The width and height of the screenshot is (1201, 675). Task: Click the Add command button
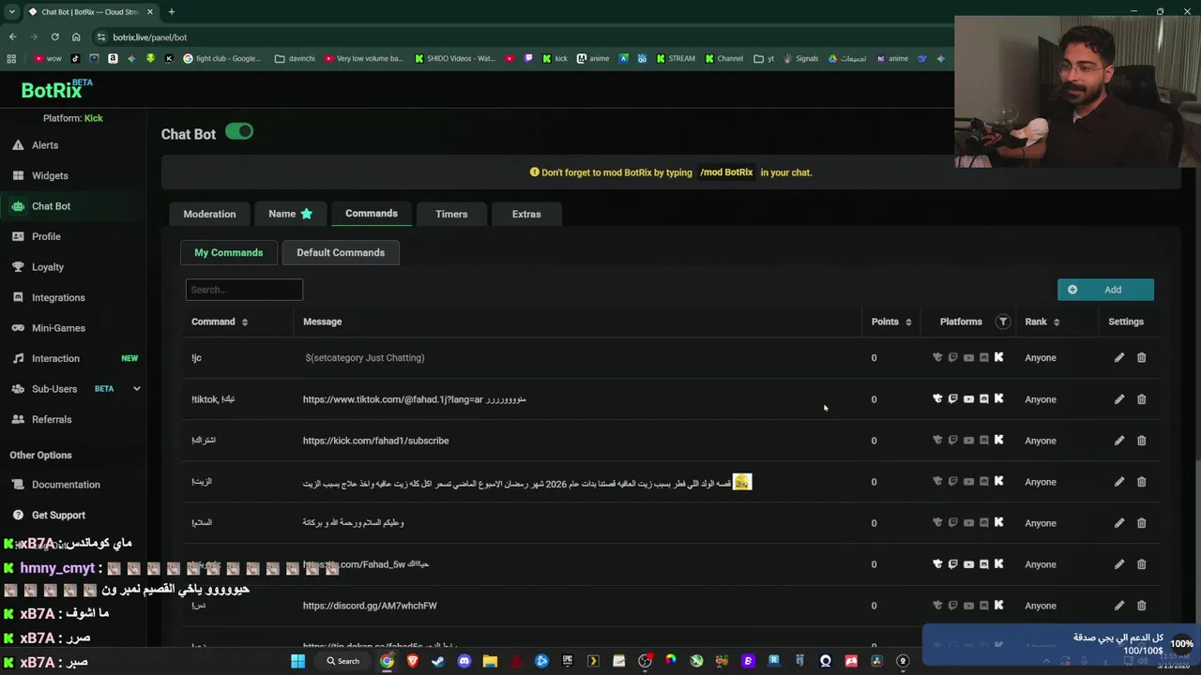point(1105,290)
